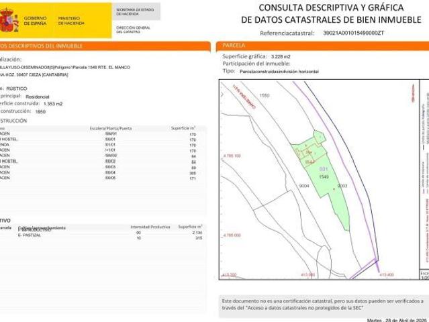Click the disclaimer 'Este documento no es una certificación'

323,305
